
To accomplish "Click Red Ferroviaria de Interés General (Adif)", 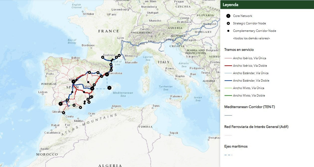I will coord(256,126).
